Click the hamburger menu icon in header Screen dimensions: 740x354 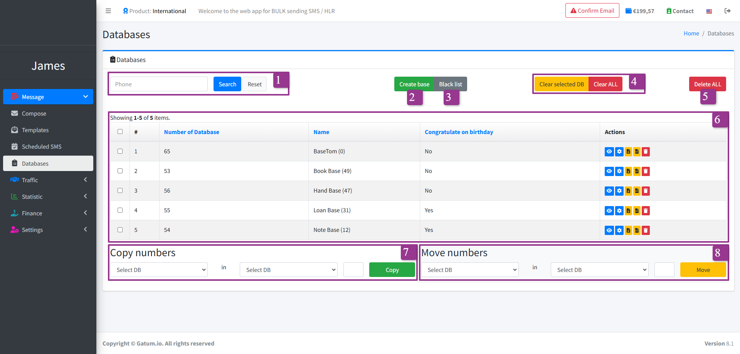[108, 11]
